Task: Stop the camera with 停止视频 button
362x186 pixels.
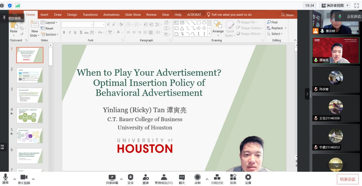Action: click(24, 179)
